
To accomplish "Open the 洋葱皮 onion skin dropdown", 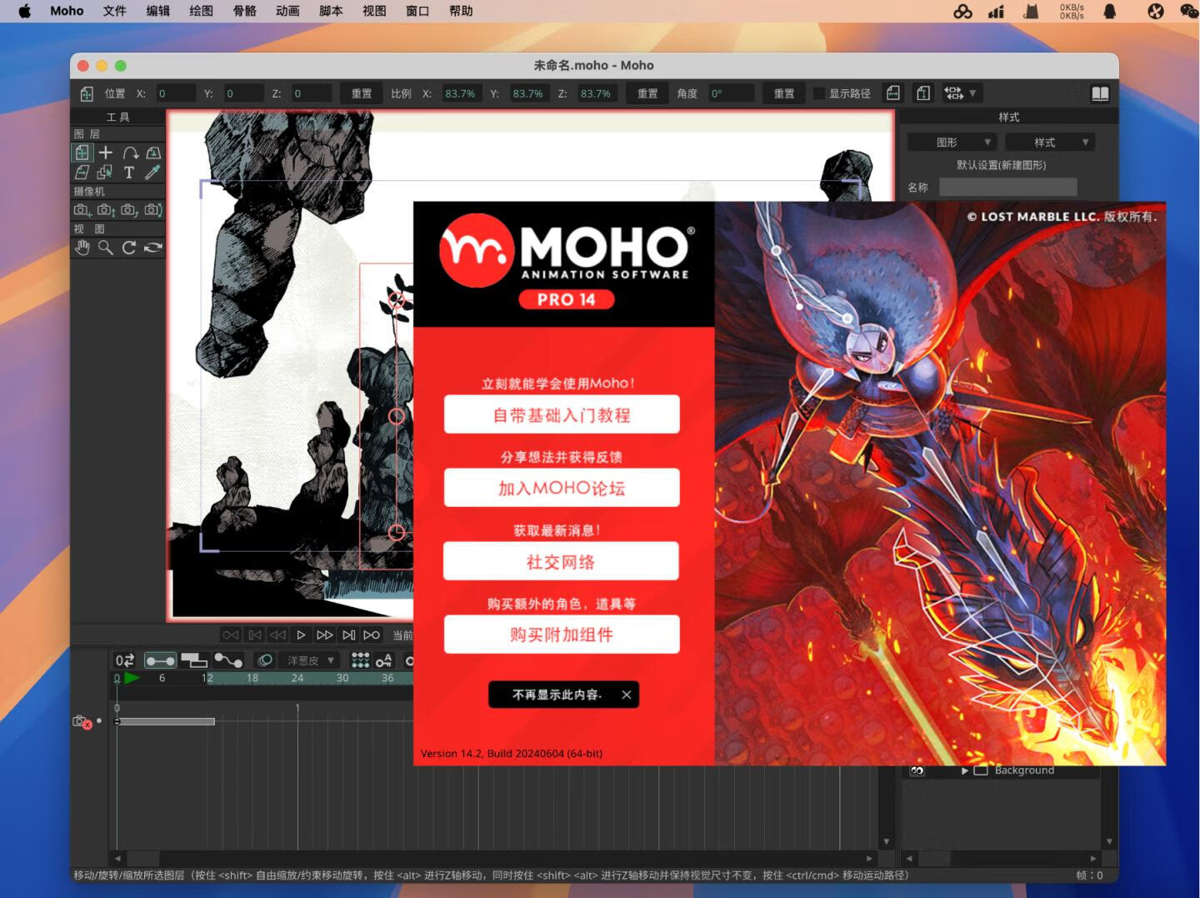I will pyautogui.click(x=308, y=660).
